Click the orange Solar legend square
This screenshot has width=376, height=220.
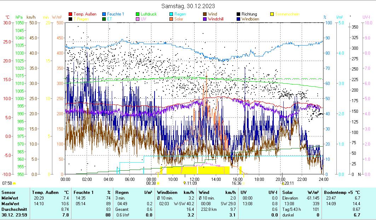[x=172, y=19]
